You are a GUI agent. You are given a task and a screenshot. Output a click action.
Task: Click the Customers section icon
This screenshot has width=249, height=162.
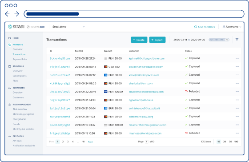pyautogui.click(x=9, y=88)
